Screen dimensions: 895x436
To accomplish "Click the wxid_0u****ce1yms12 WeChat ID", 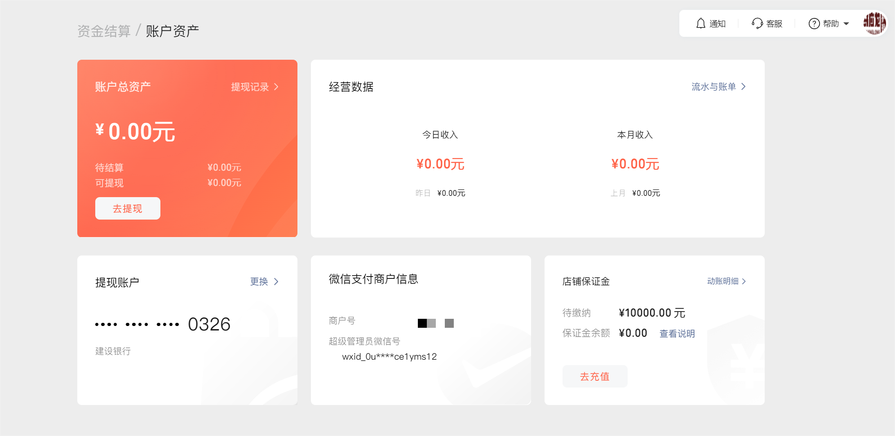I will point(389,357).
